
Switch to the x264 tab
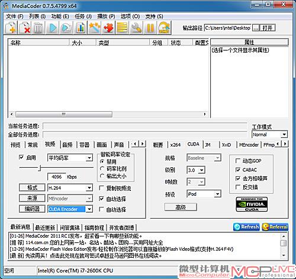[175, 145]
